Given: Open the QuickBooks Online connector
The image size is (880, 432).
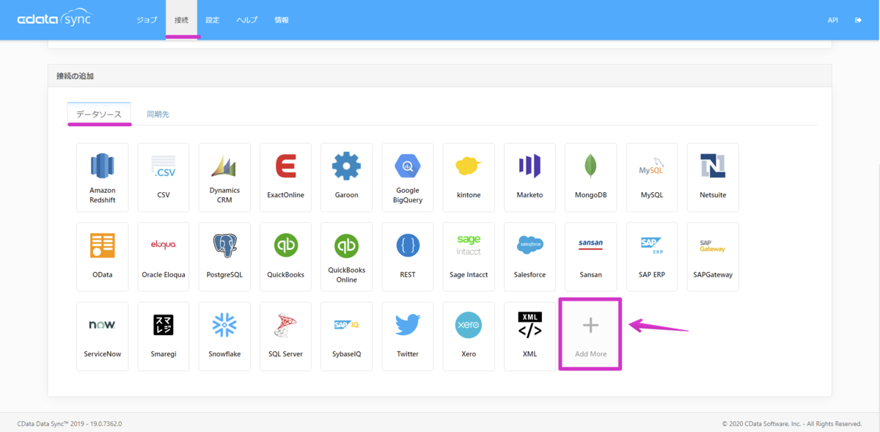Looking at the screenshot, I should pos(347,257).
